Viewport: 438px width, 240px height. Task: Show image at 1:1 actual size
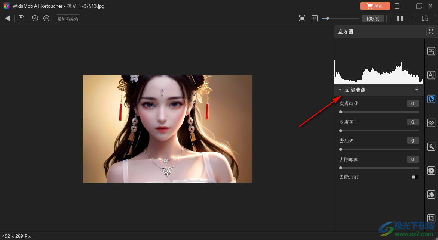[315, 18]
